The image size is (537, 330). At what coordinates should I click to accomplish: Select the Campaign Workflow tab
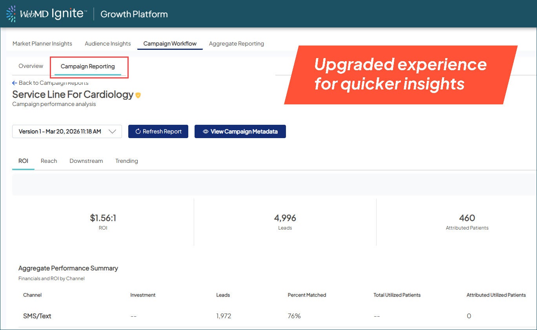(x=170, y=44)
